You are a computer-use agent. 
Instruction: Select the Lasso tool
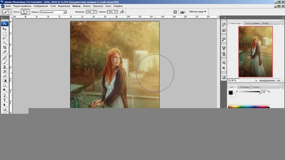pyautogui.click(x=5, y=38)
